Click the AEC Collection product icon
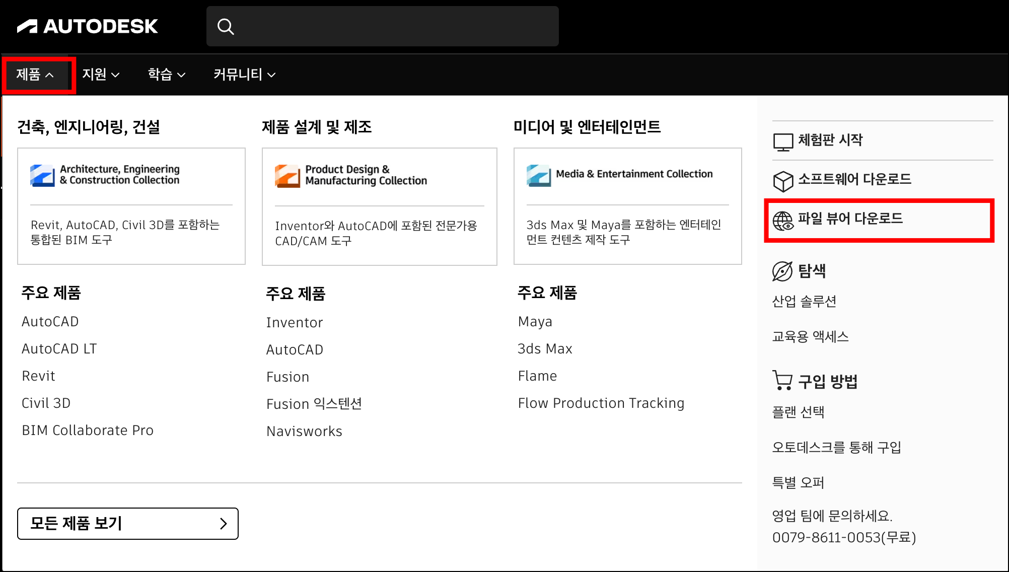Viewport: 1009px width, 572px height. pos(42,175)
